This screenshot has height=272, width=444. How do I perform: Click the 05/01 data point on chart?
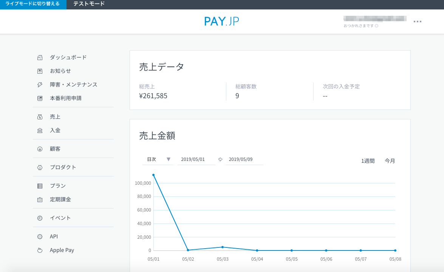[153, 175]
